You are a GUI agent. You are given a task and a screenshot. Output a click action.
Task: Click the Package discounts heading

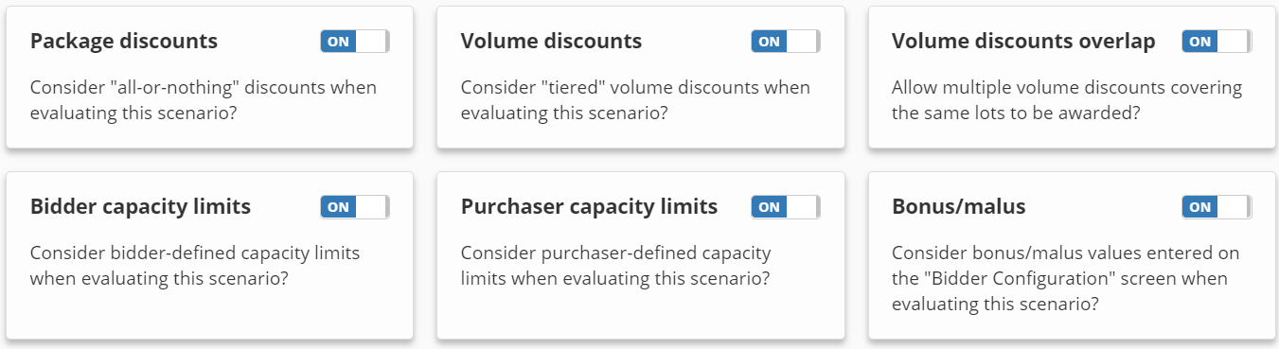(x=124, y=42)
